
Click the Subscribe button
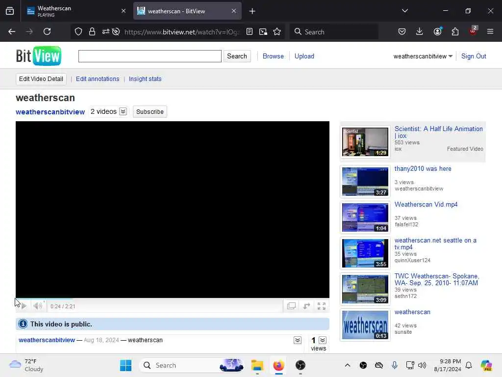150,111
